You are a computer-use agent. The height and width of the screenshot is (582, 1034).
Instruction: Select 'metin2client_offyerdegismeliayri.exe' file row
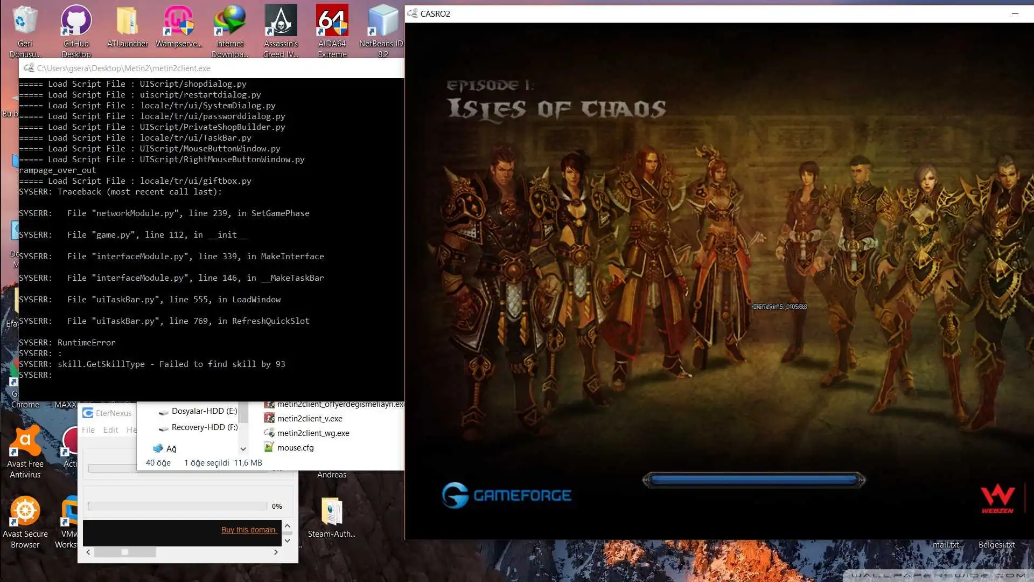click(333, 404)
